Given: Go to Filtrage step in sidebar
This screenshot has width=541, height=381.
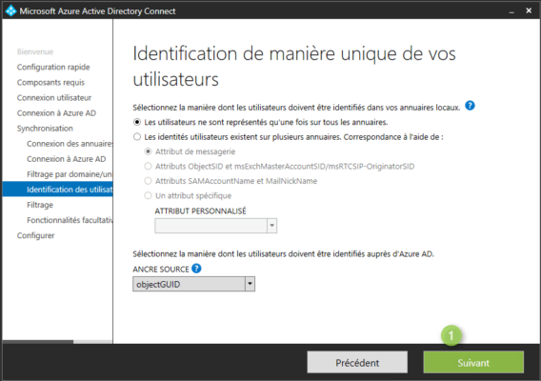Looking at the screenshot, I should (40, 205).
